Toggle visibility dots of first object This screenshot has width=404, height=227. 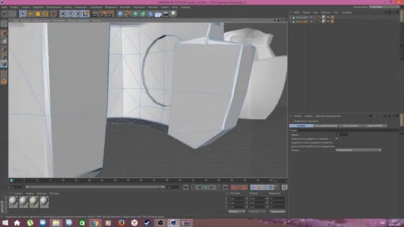pyautogui.click(x=314, y=18)
